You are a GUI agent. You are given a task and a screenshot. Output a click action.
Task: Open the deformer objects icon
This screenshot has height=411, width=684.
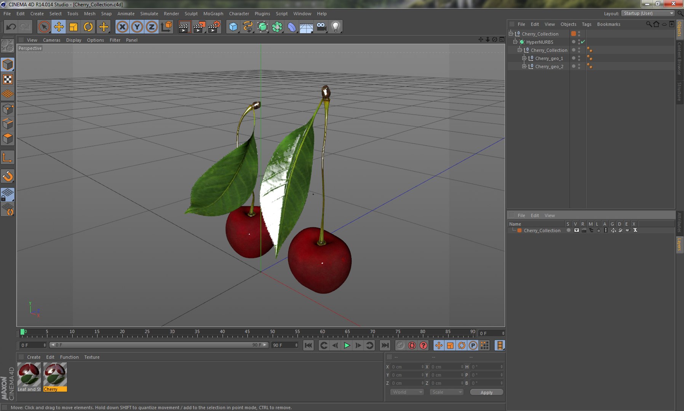point(292,27)
